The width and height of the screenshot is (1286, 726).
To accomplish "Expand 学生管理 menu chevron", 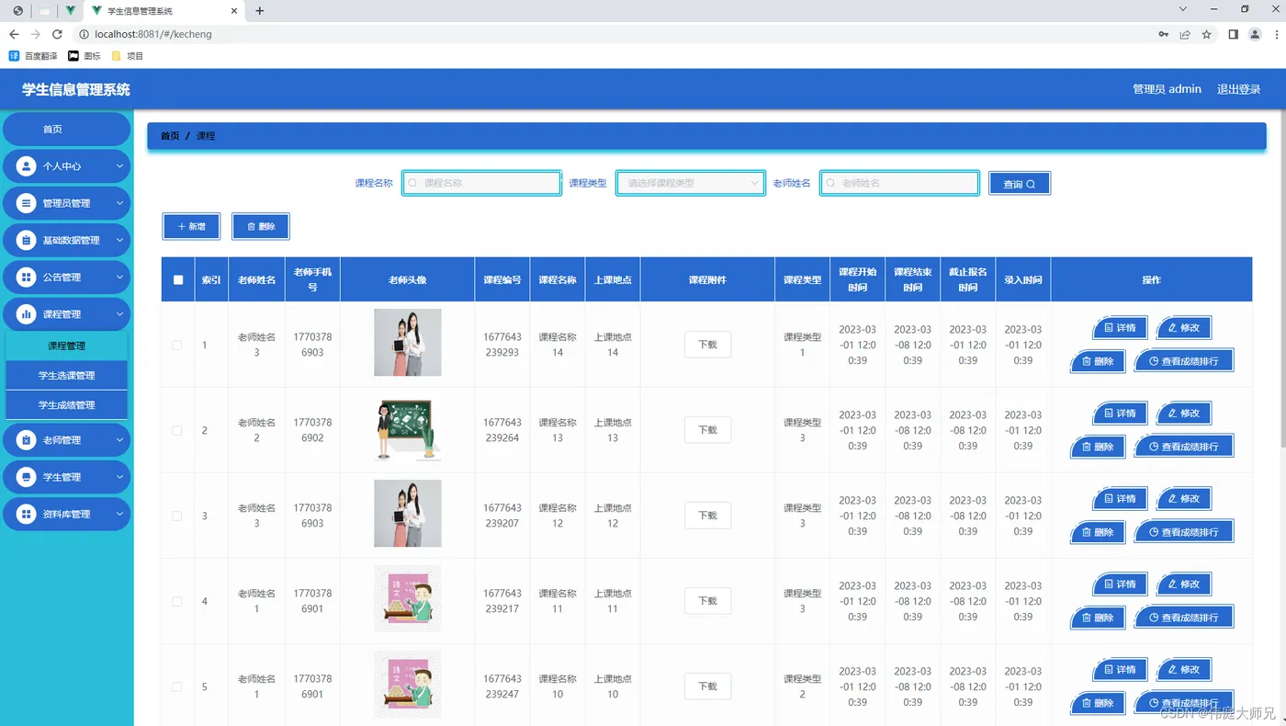I will click(119, 477).
